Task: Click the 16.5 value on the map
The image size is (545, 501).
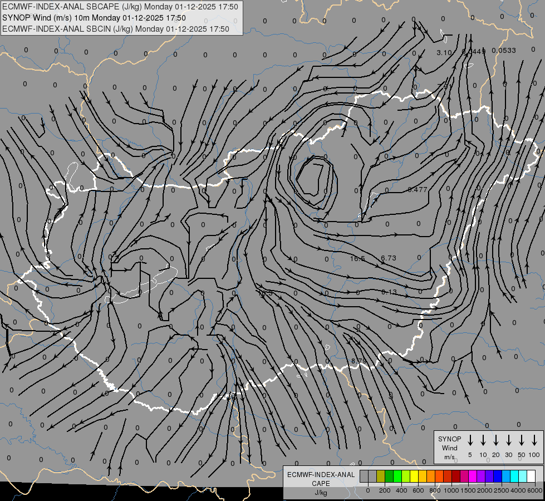Action: [357, 259]
